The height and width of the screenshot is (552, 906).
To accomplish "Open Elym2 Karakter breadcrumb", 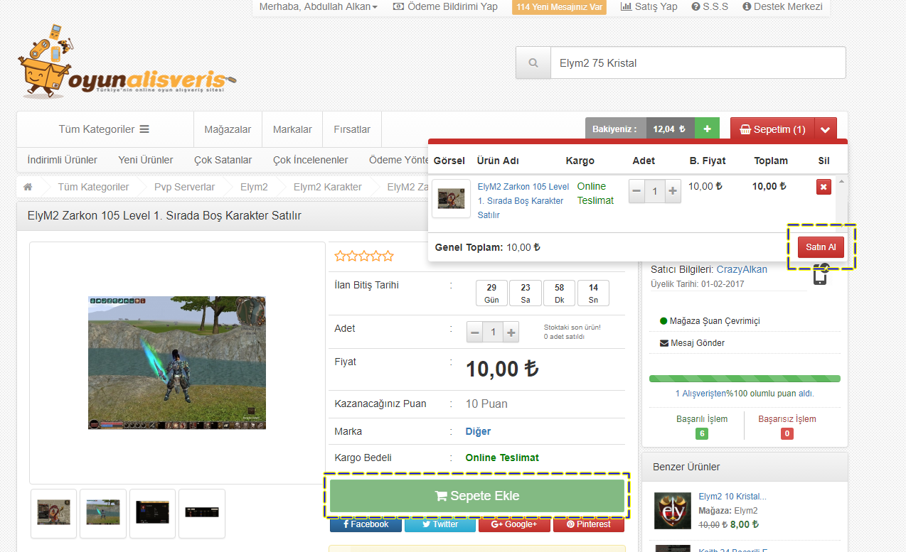I will point(328,187).
